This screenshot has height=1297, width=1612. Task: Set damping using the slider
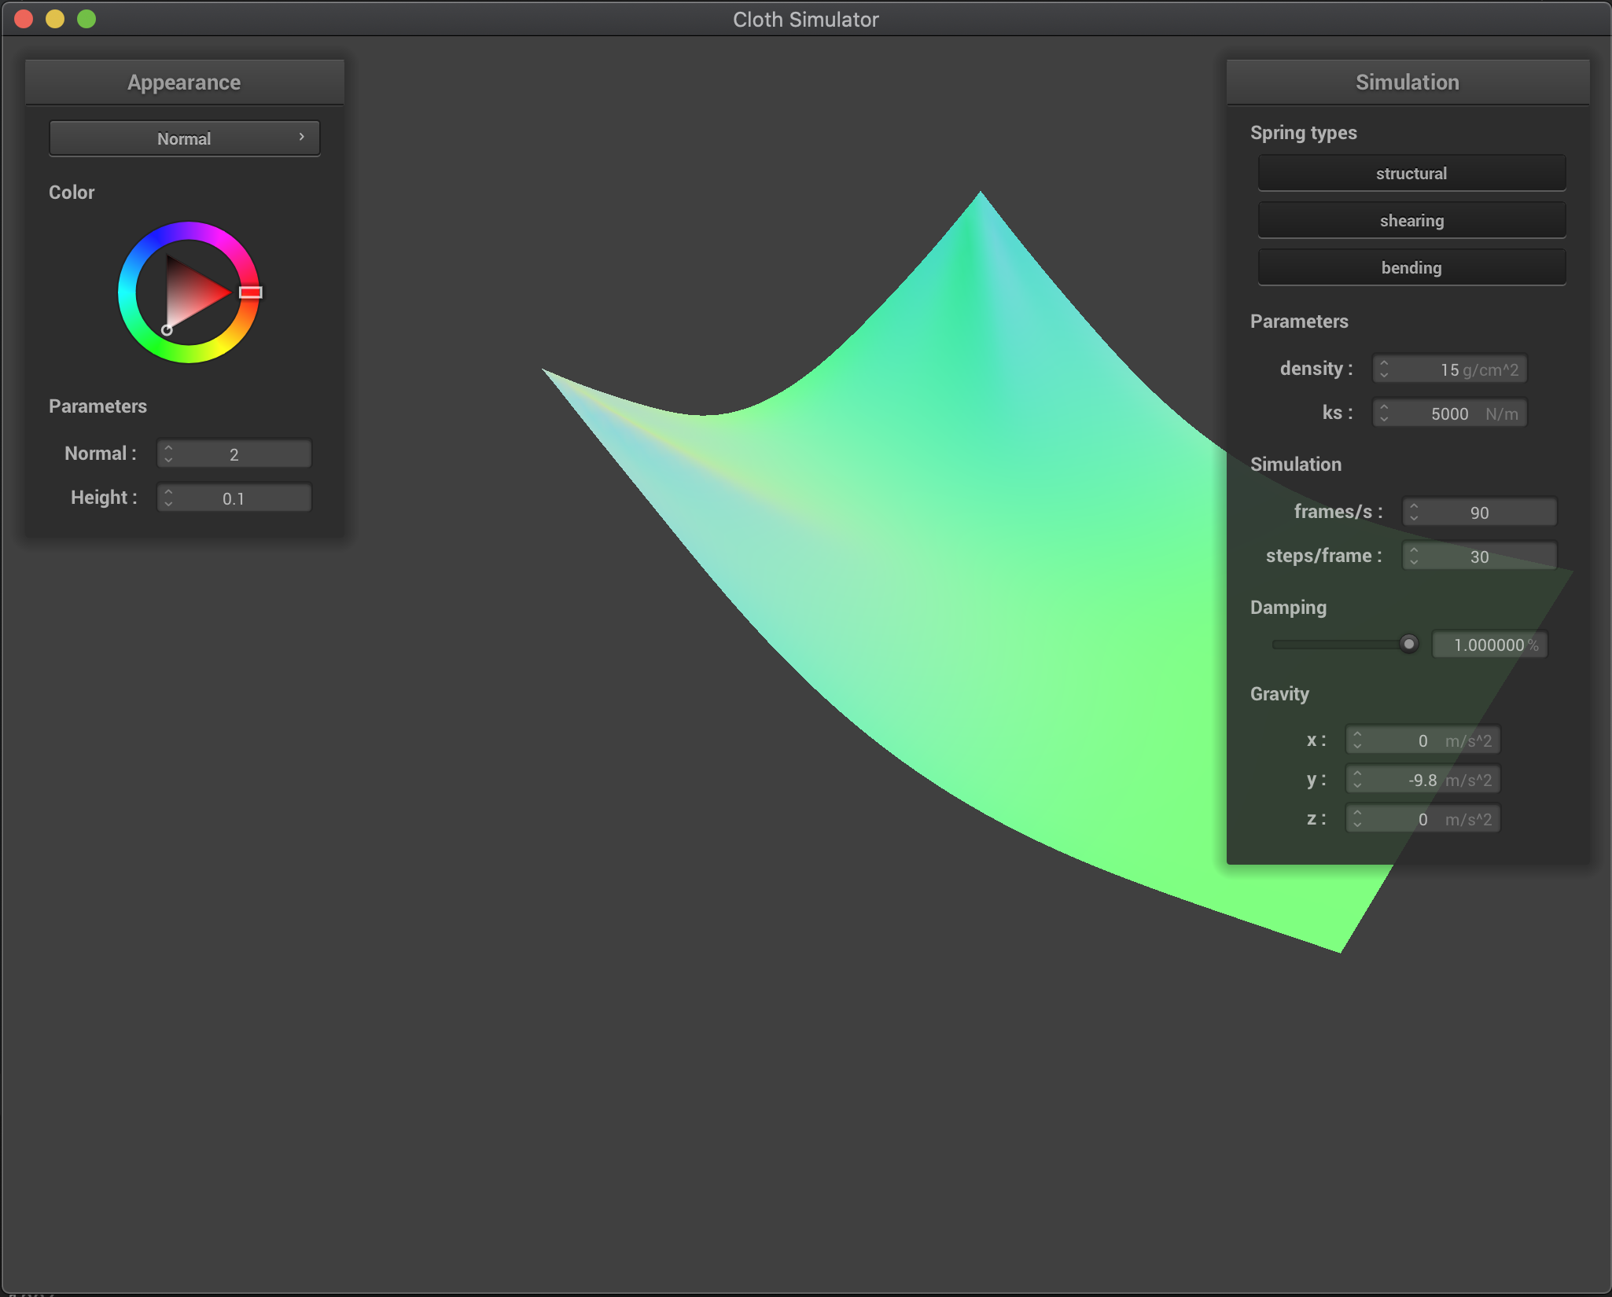point(1408,644)
